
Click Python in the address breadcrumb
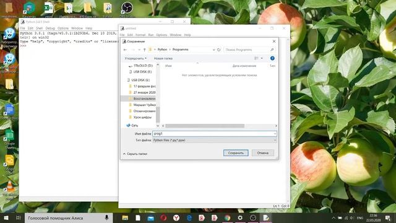pos(162,50)
